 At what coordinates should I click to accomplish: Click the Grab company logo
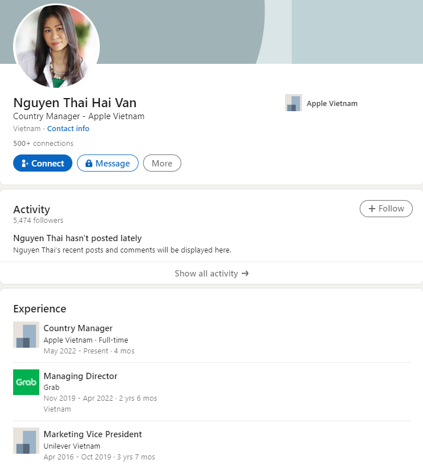[x=26, y=382]
